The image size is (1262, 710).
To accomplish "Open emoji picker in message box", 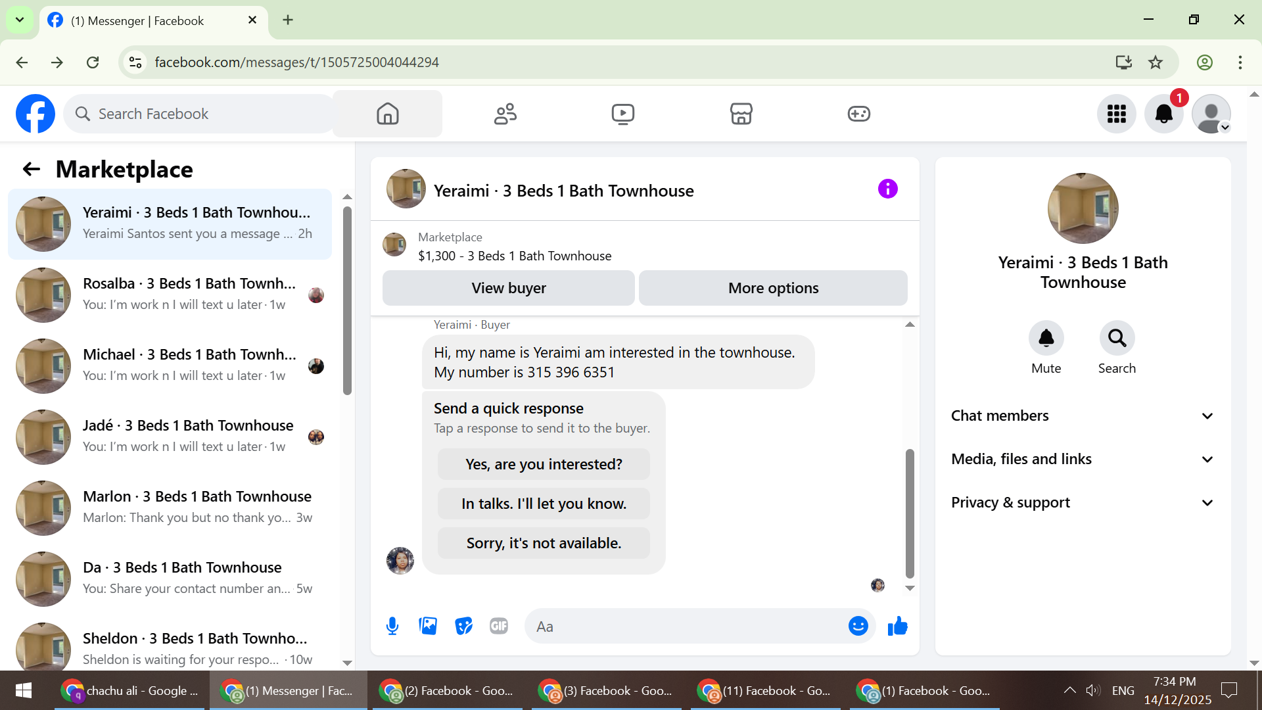I will point(858,626).
